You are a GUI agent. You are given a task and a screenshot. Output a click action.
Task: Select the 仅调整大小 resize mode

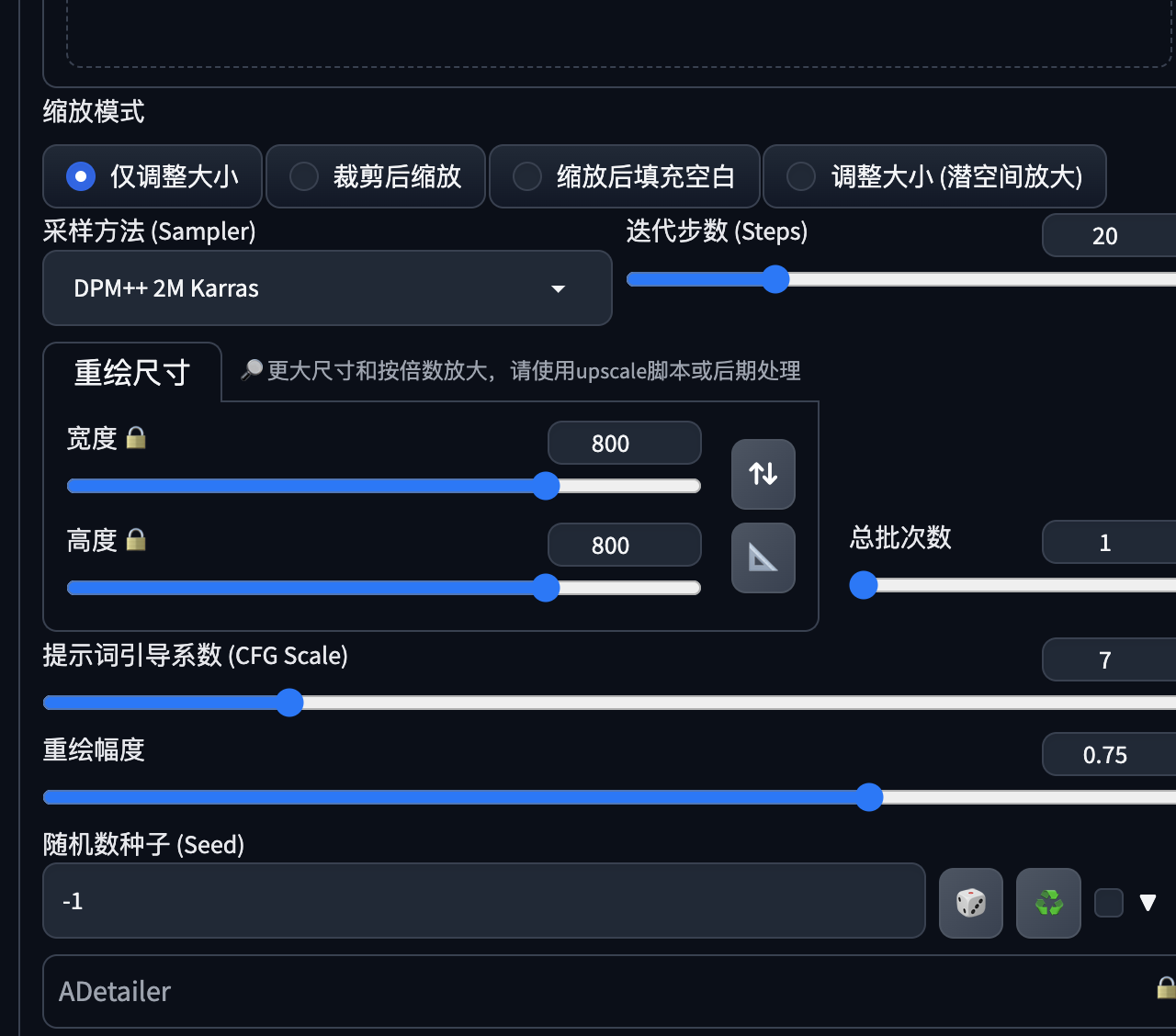(x=81, y=176)
